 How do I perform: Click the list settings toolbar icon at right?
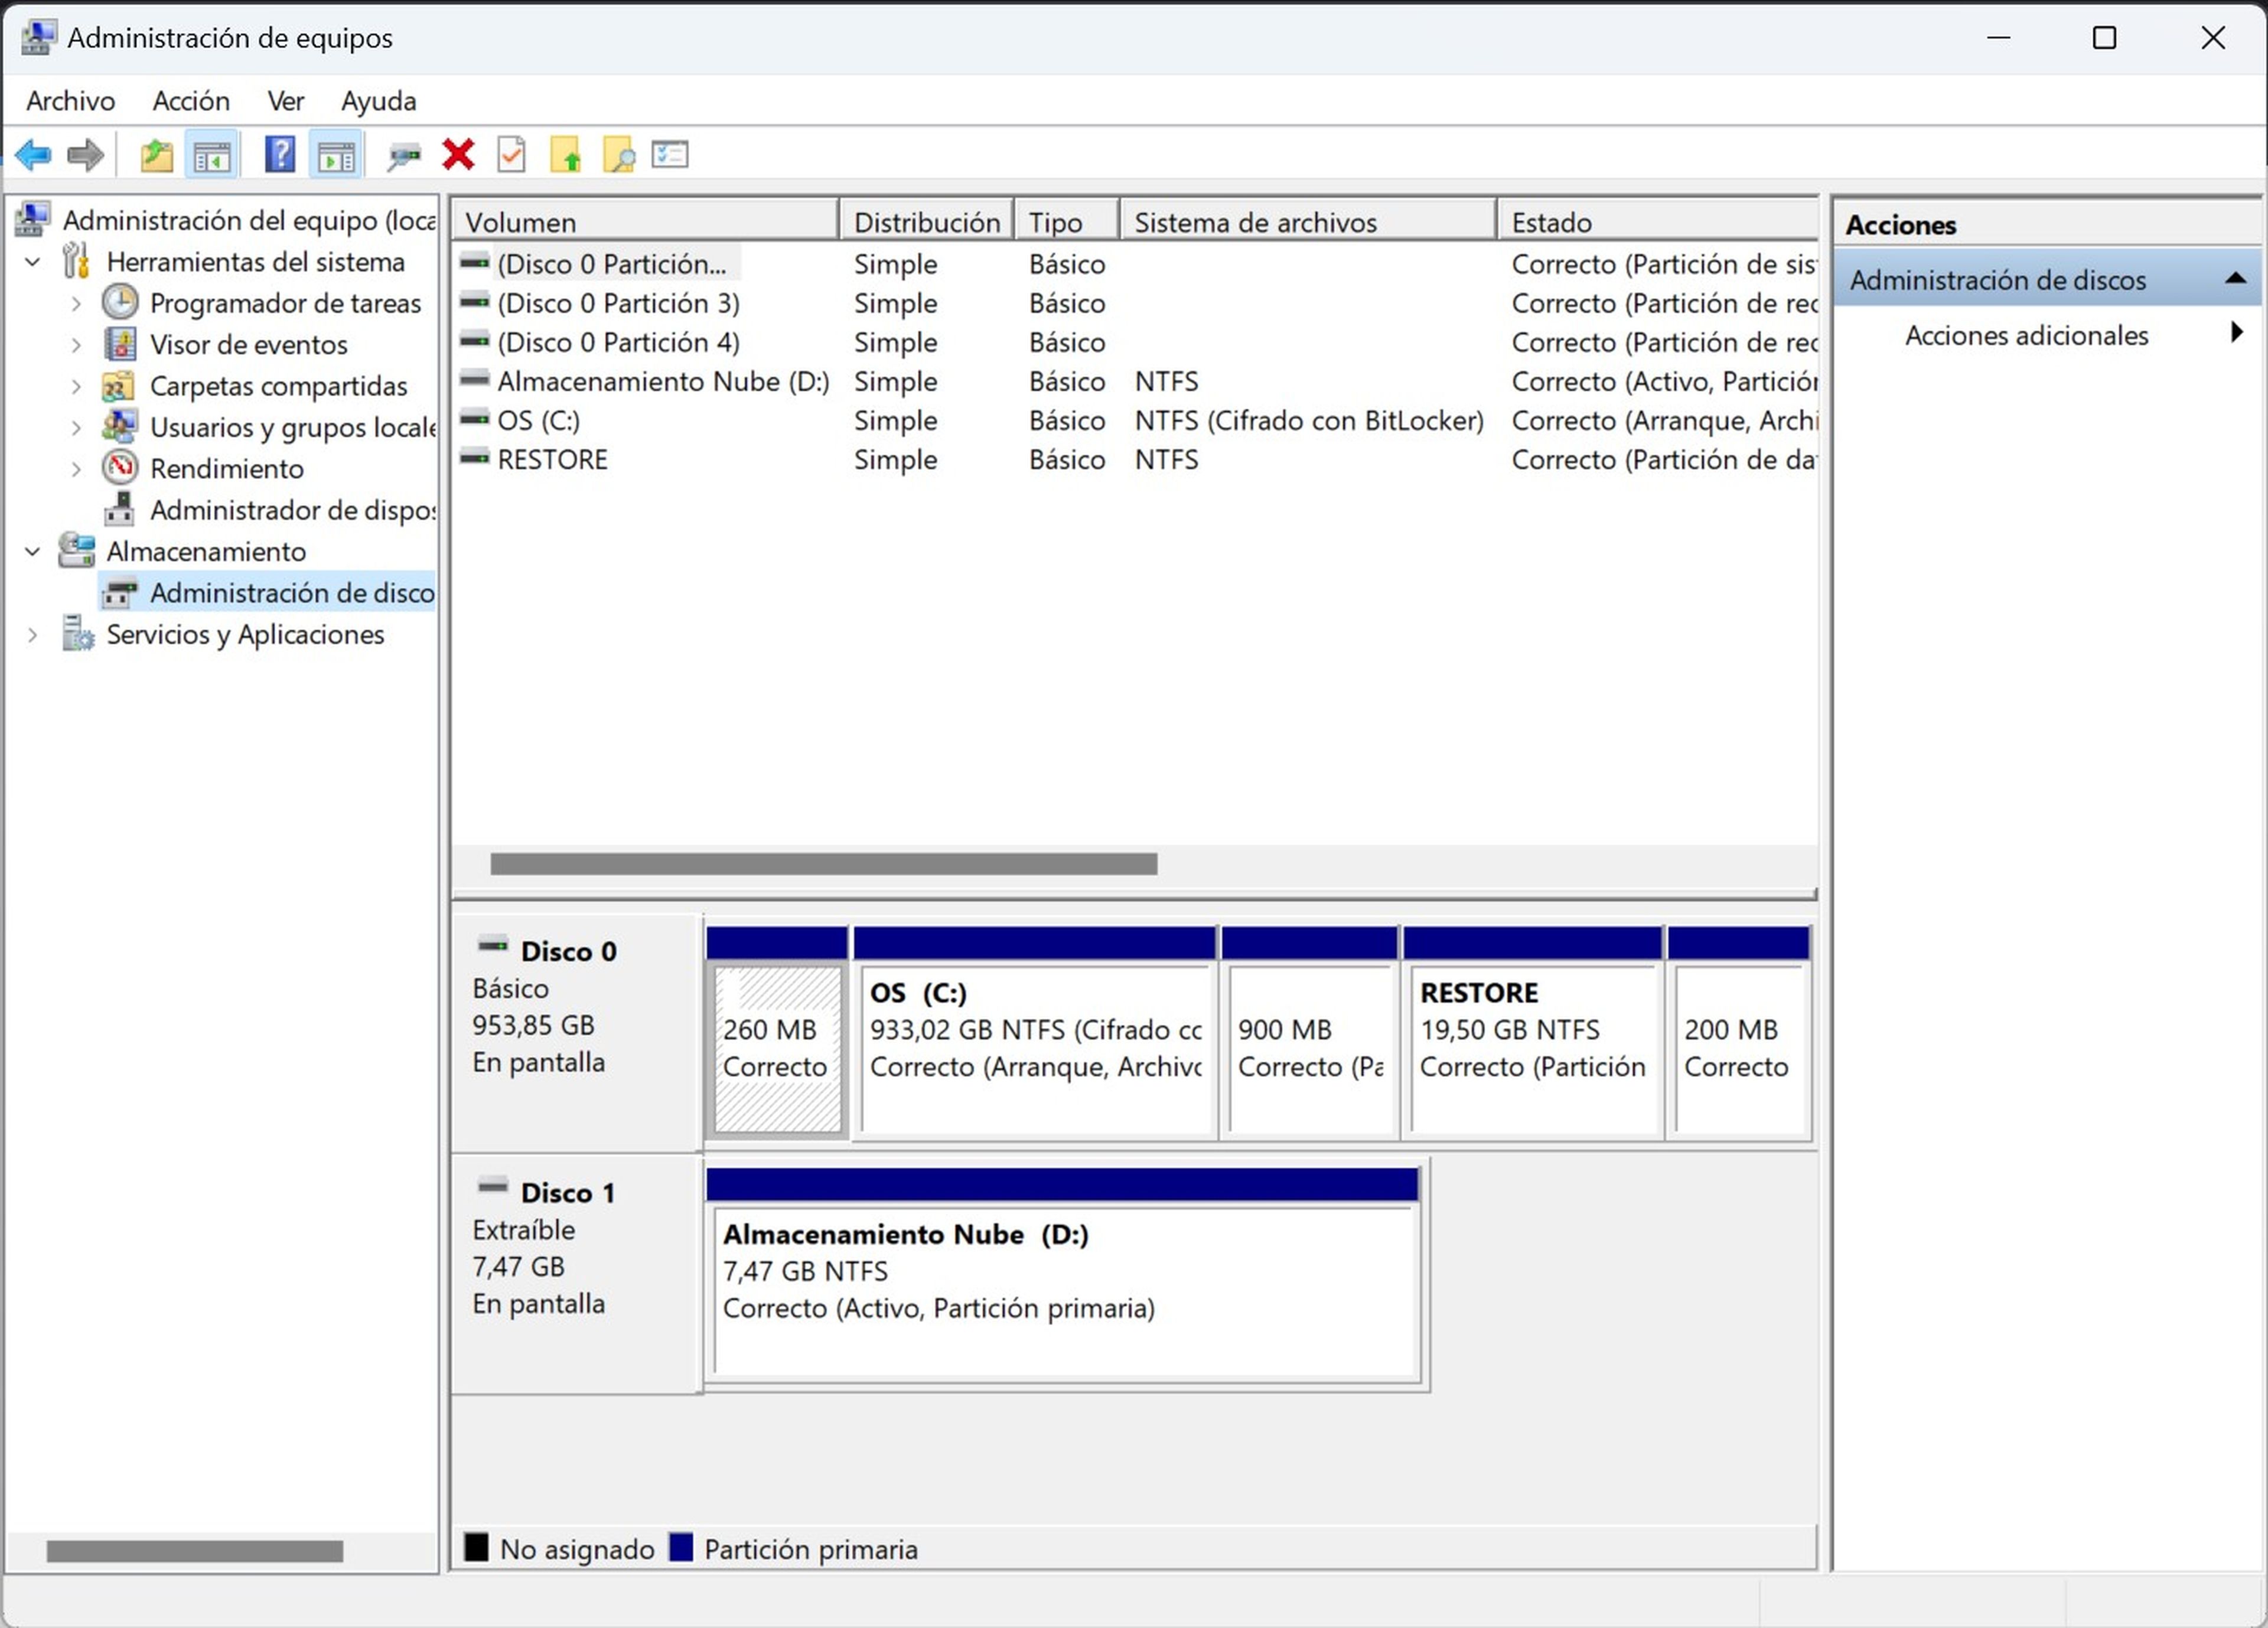click(670, 155)
